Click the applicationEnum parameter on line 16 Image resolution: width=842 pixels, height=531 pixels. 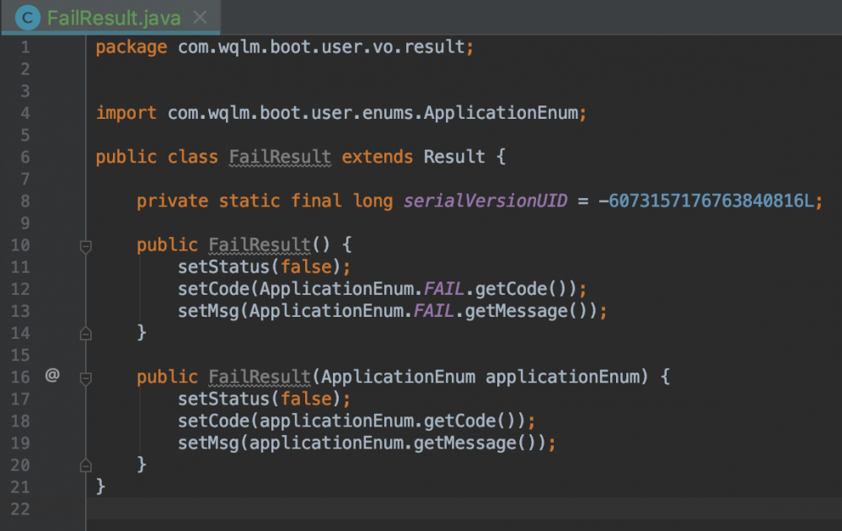(x=563, y=377)
